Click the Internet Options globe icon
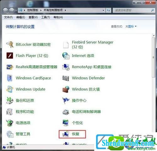The height and width of the screenshot is (151, 157). [66, 56]
